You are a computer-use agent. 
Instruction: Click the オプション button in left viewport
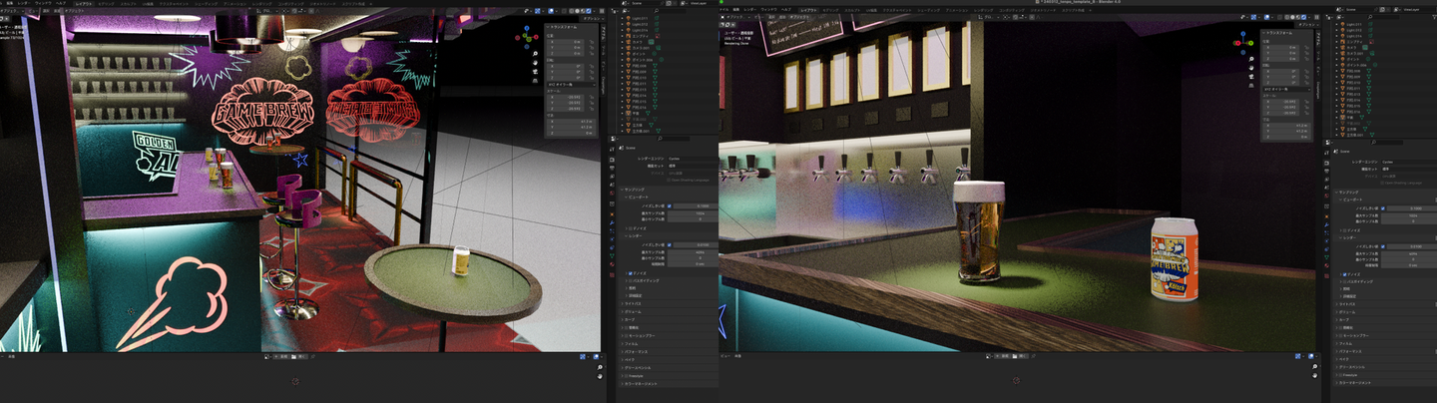pyautogui.click(x=592, y=18)
